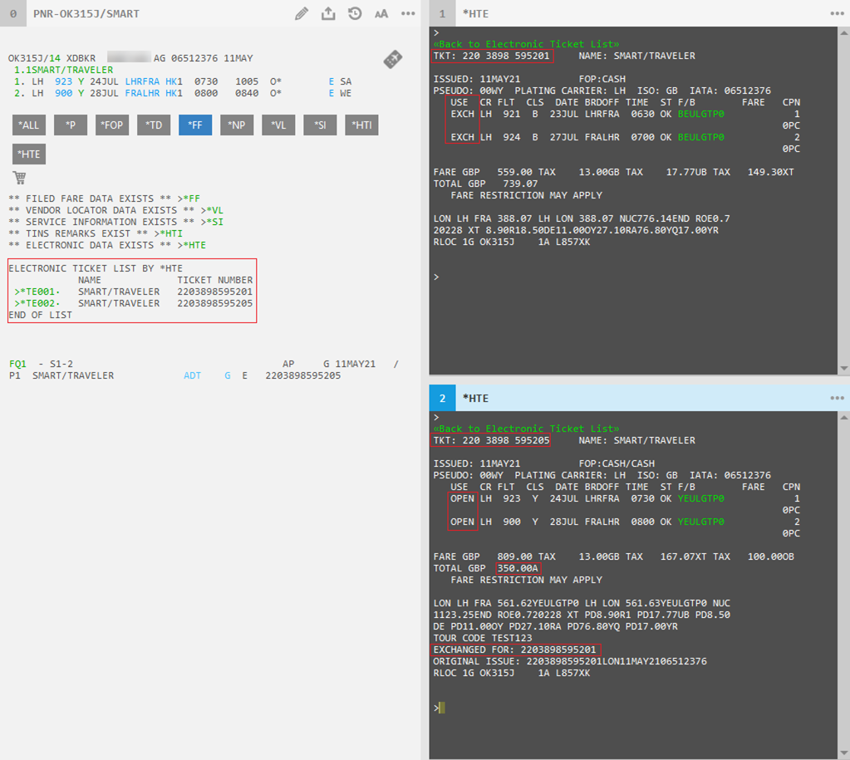Image resolution: width=850 pixels, height=760 pixels.
Task: Click the shopping cart icon
Action: pos(19,177)
